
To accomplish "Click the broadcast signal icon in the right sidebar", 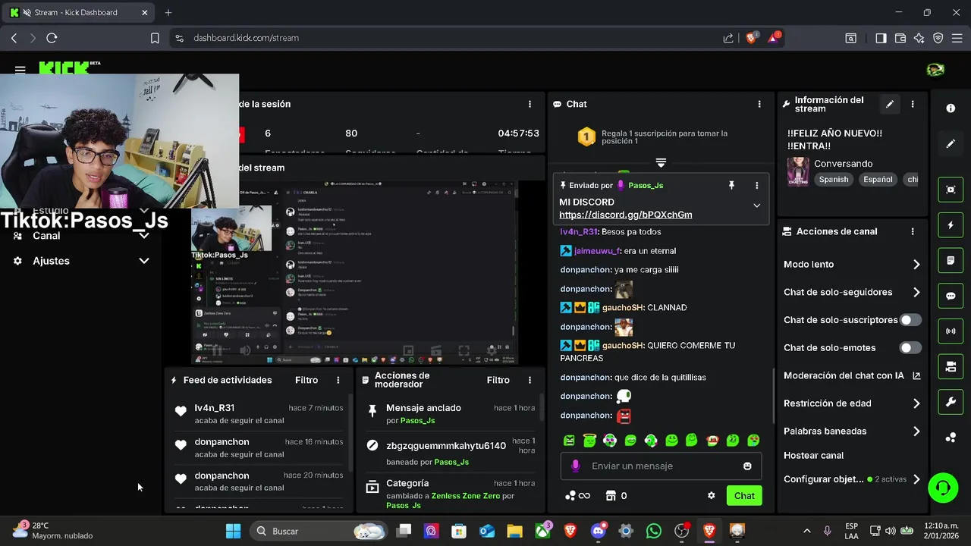I will (x=951, y=331).
